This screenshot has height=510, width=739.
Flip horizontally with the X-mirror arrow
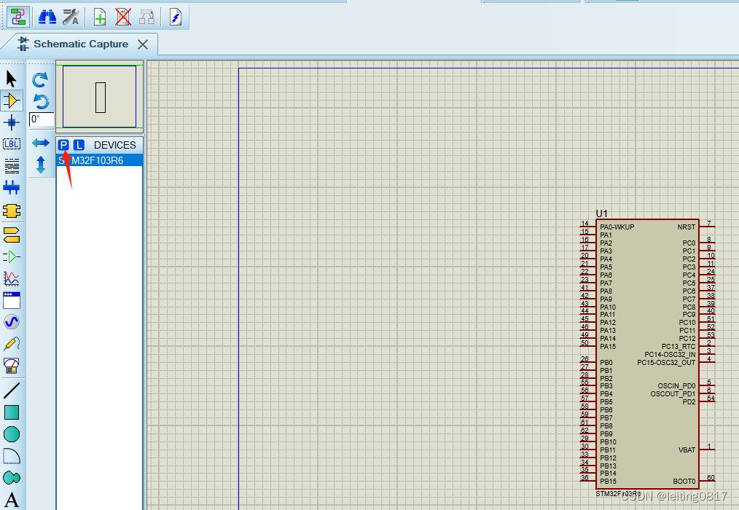tap(41, 143)
